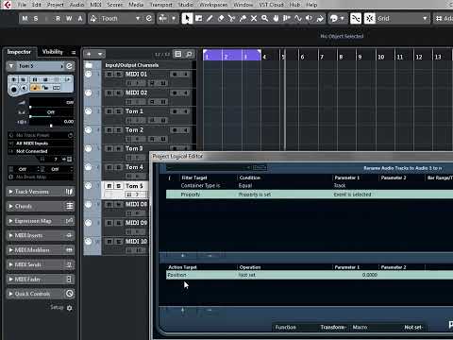Viewport: 453px width, 340px height.
Task: Open the MIDI menu
Action: pyautogui.click(x=95, y=5)
